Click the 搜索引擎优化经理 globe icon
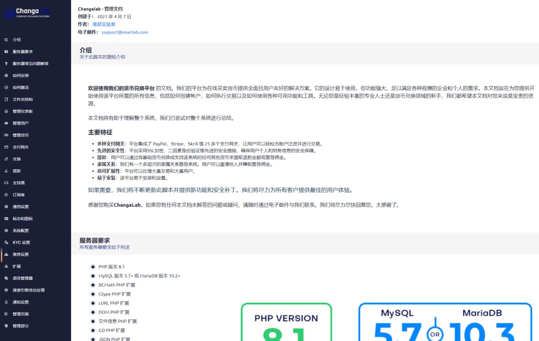 tap(6, 290)
